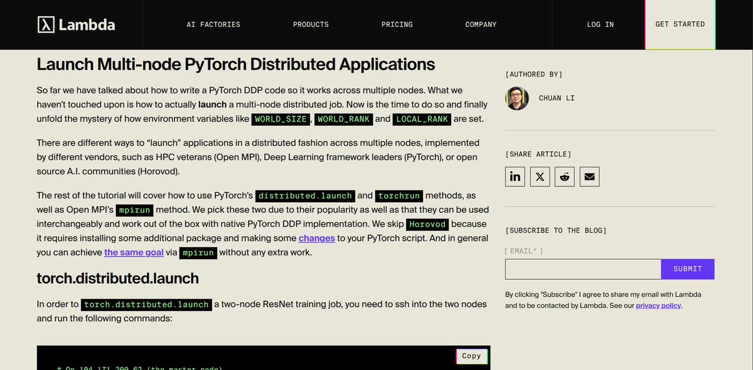
Task: Click the Get Started button
Action: [680, 24]
